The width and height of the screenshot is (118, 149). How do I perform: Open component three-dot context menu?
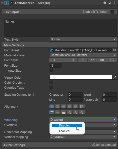pyautogui.click(x=115, y=3)
